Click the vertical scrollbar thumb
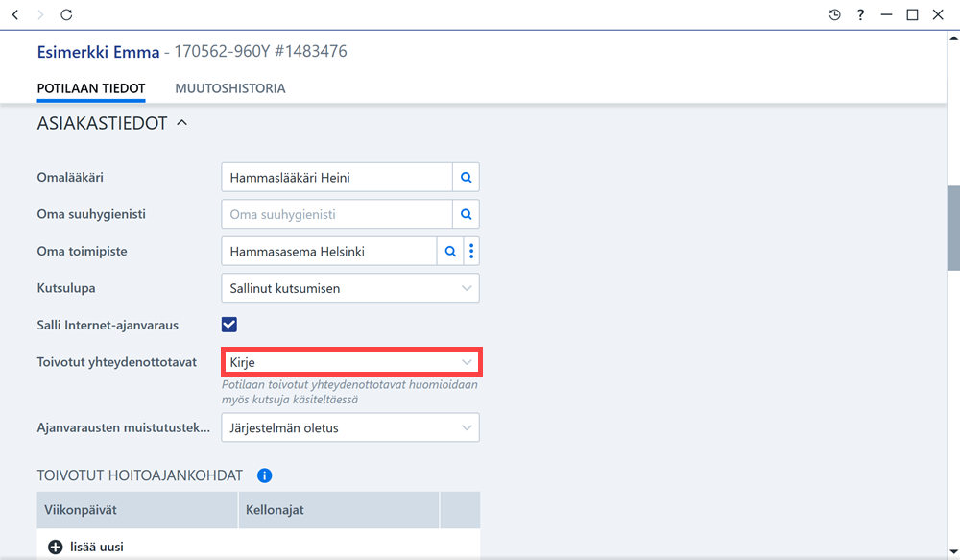 point(953,228)
